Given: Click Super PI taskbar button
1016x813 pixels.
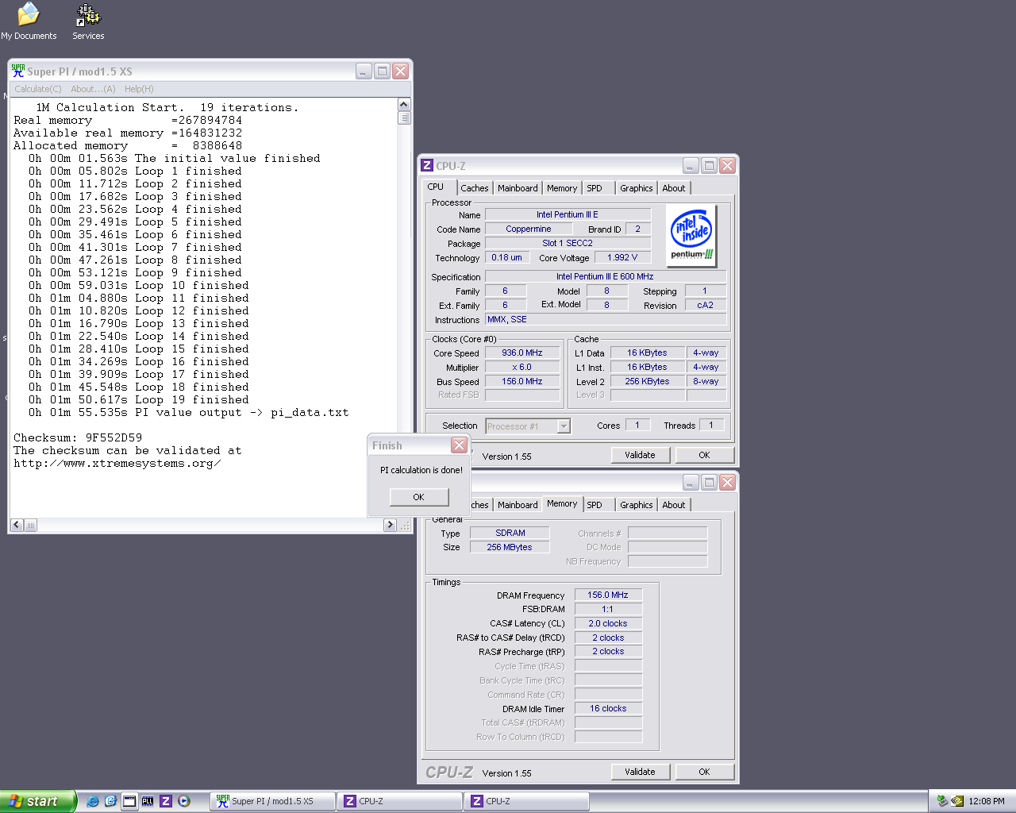Looking at the screenshot, I should pyautogui.click(x=272, y=801).
